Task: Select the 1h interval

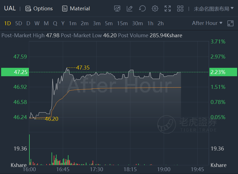Action: (150, 23)
